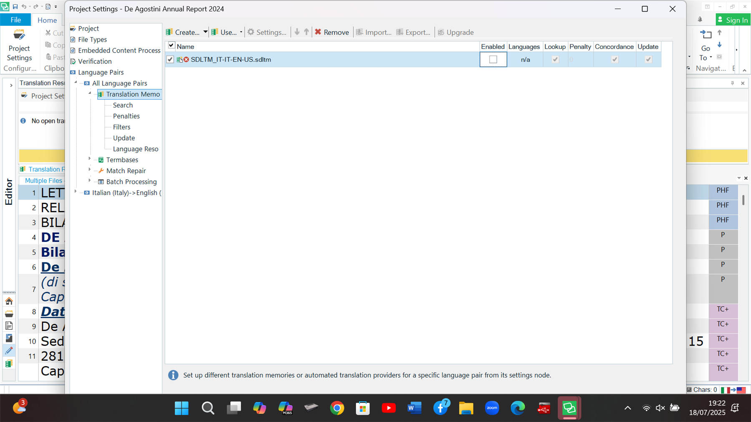The image size is (751, 422).
Task: Click the Project Settings ribbon icon
Action: (x=19, y=46)
